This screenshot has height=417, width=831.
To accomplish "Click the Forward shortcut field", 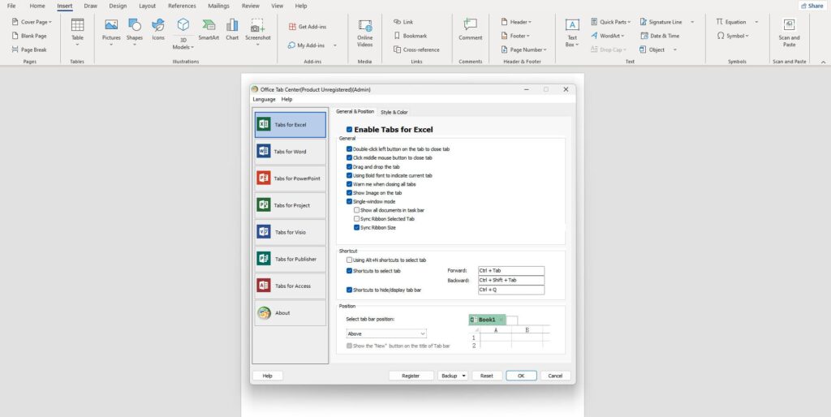I will pyautogui.click(x=510, y=270).
